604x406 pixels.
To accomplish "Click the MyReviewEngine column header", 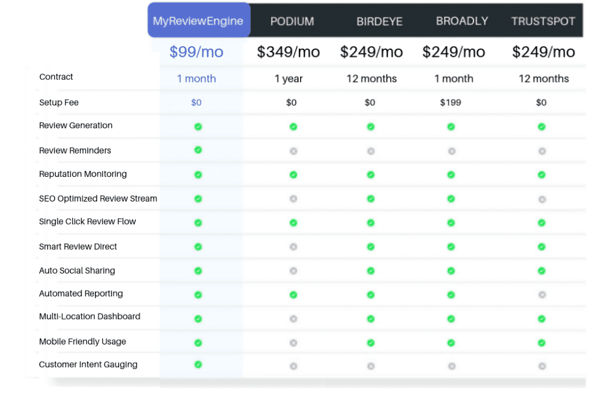I will (x=199, y=21).
